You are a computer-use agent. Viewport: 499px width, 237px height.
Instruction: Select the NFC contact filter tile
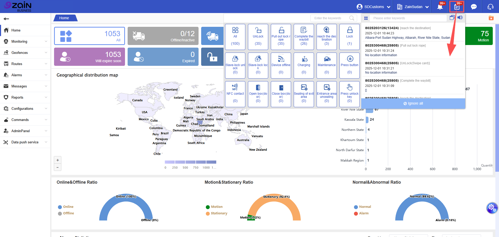coord(235,94)
